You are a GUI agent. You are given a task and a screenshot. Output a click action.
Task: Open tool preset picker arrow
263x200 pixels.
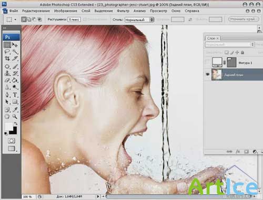click(x=15, y=19)
